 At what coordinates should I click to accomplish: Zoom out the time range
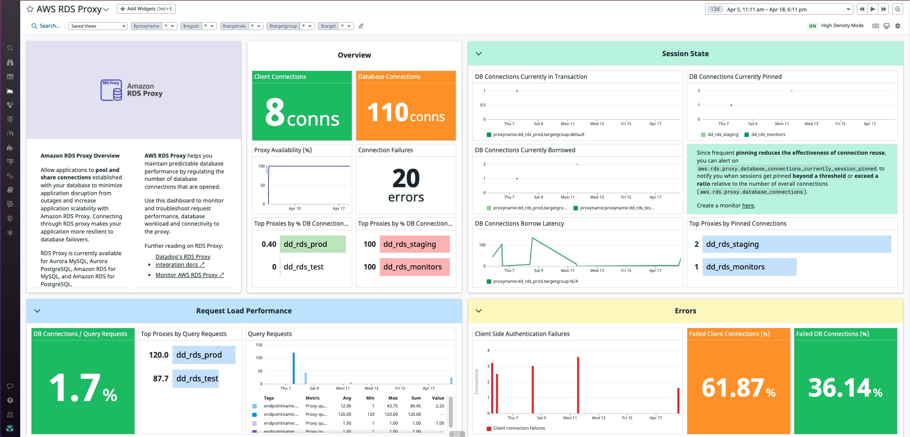click(x=898, y=9)
